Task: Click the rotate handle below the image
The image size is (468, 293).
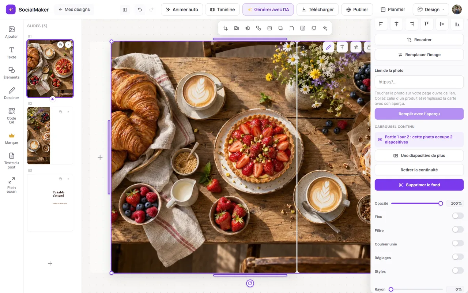Action: tap(250, 283)
